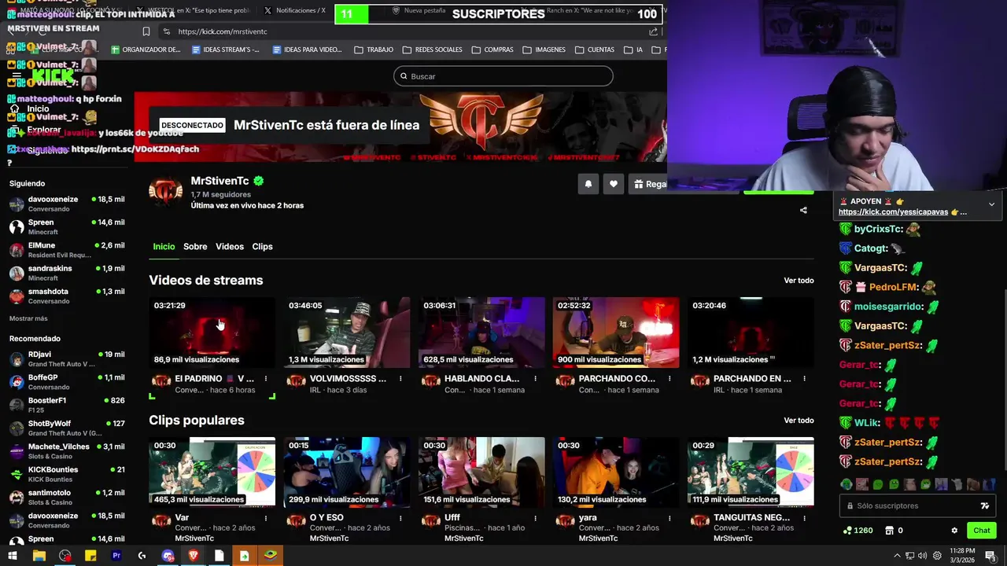1007x566 pixels.
Task: Click Ver todo for Videos de streams
Action: point(799,281)
